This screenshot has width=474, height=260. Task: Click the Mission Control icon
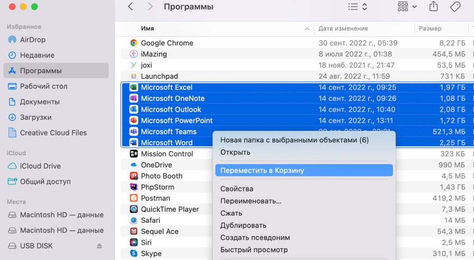(134, 154)
